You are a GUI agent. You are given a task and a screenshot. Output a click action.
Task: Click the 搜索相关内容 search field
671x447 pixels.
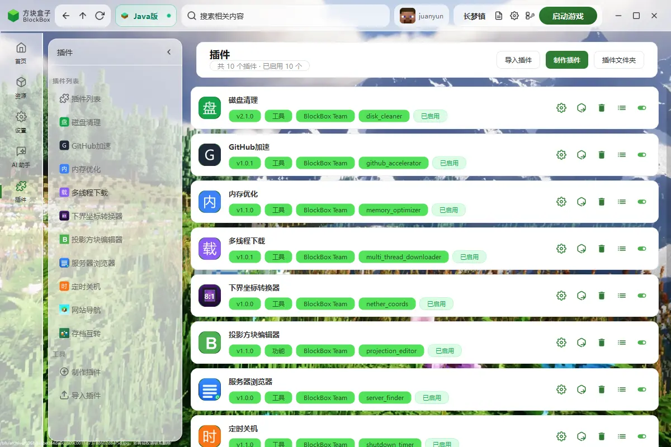[x=285, y=16]
